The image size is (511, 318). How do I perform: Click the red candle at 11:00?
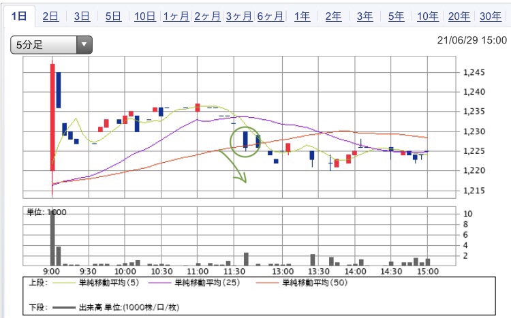click(x=198, y=108)
